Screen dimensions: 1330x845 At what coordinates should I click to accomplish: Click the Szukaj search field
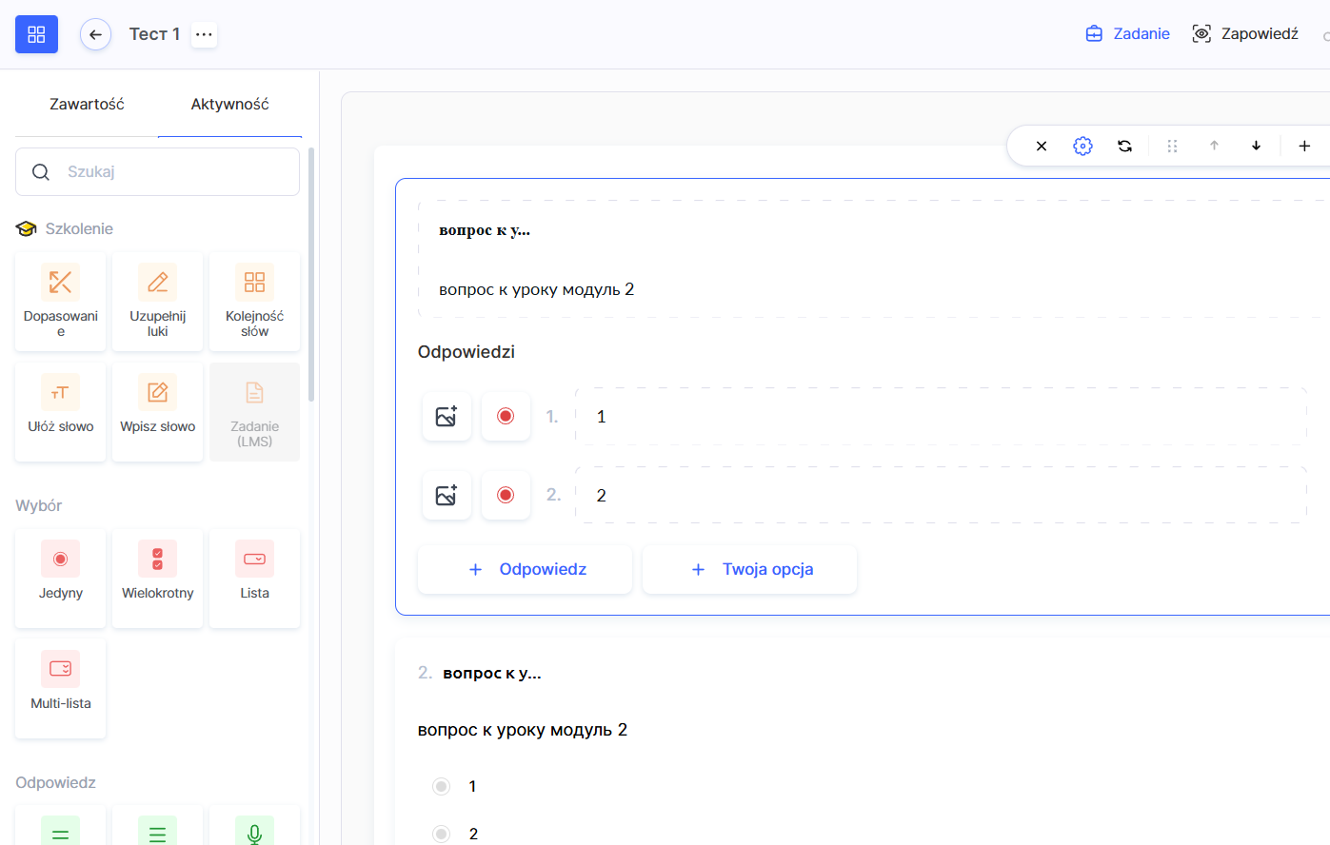pyautogui.click(x=171, y=172)
